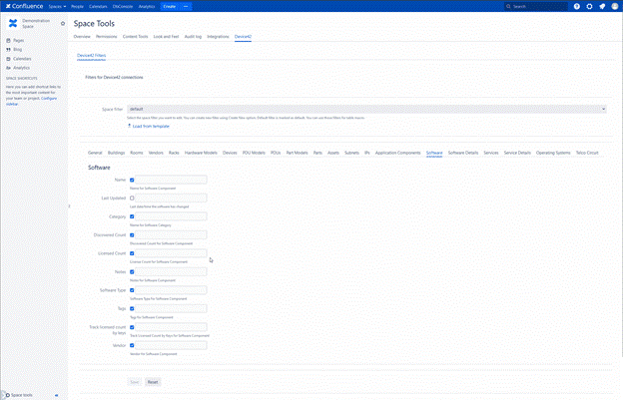Open the user profile avatar

tap(614, 6)
